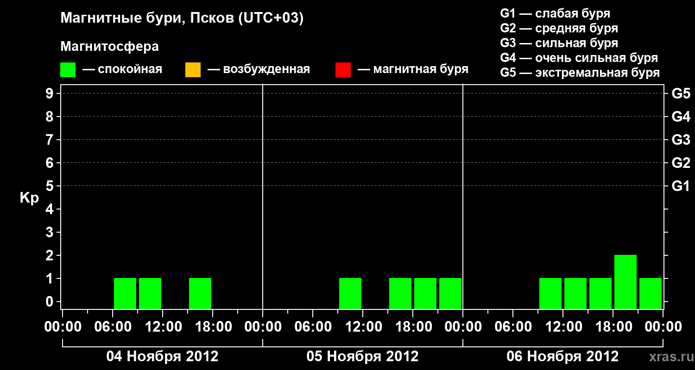The width and height of the screenshot is (695, 370).
Task: Select the 04 Ноября bar ending at 18:00
Action: [x=200, y=293]
